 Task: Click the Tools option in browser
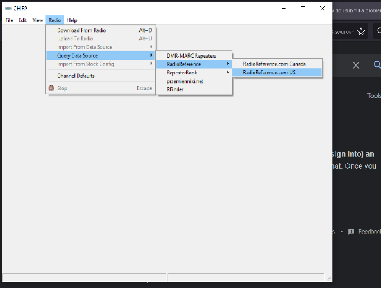(x=374, y=96)
